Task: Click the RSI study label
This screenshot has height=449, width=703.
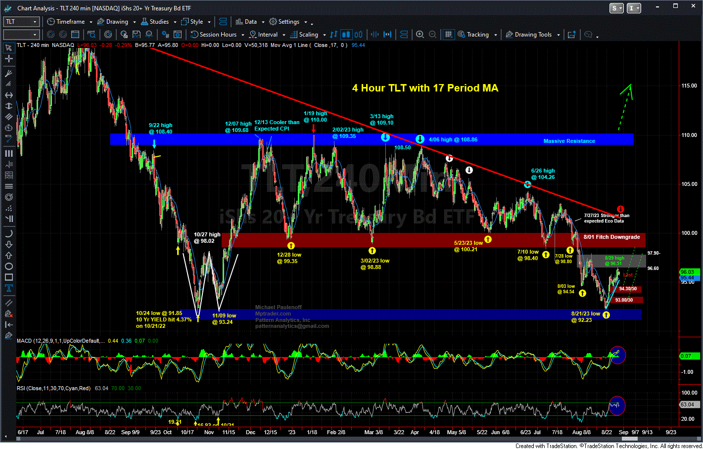Action: [53, 388]
